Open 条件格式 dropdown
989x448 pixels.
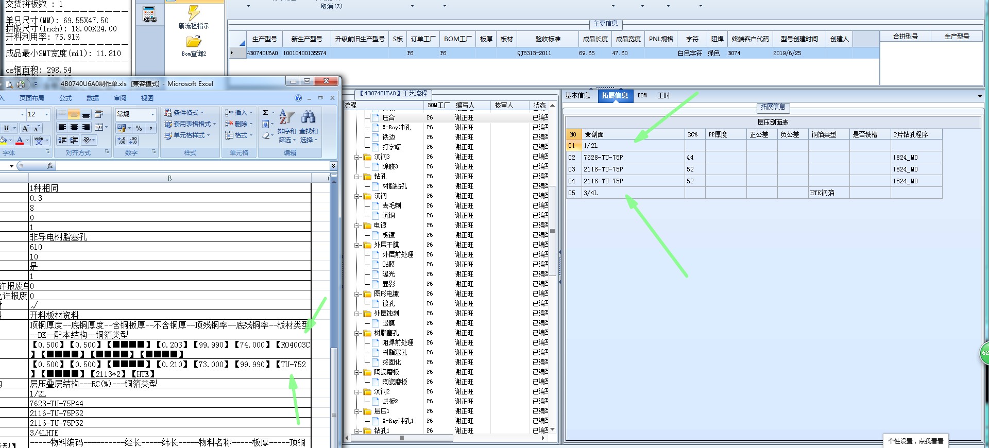184,112
